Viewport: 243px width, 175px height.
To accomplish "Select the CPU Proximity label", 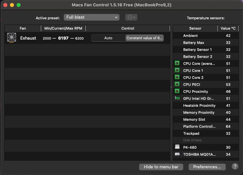I will point(196,91).
